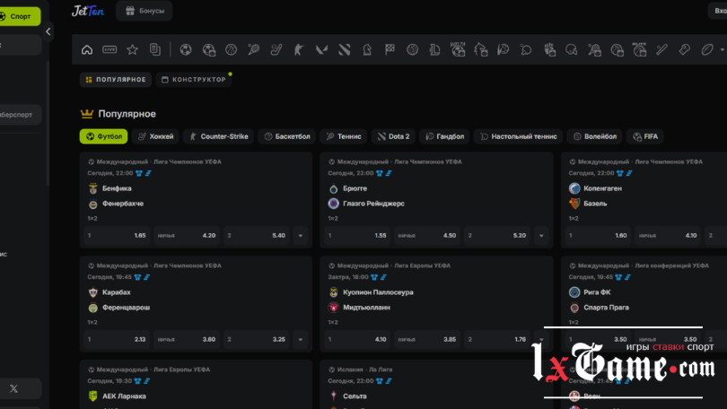Bet on draw at 3.60 Карабах match
727x409 pixels.
point(187,339)
